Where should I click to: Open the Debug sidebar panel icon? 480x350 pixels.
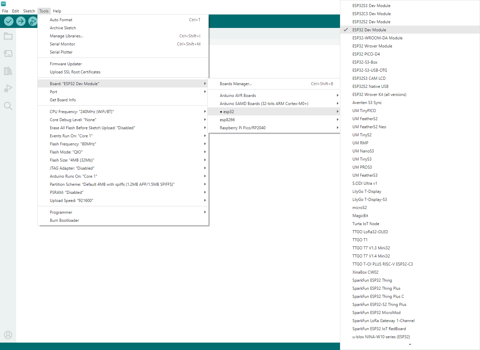pyautogui.click(x=8, y=89)
